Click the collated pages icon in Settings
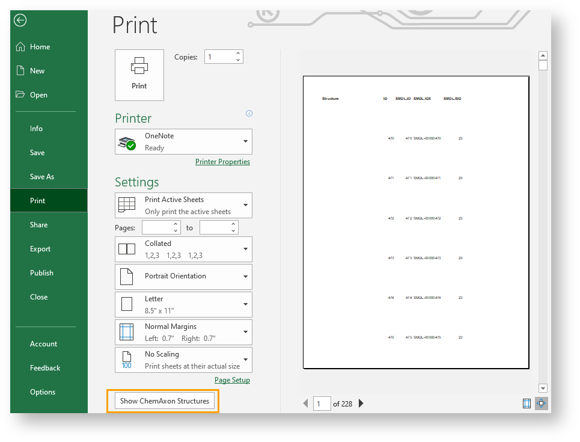Image resolution: width=580 pixels, height=442 pixels. (126, 249)
